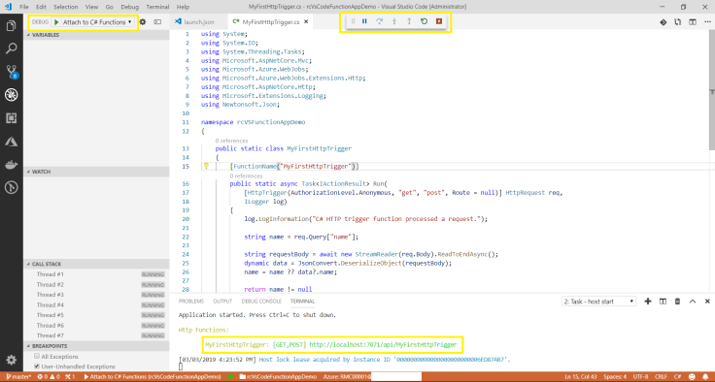Close the terminal panel
This screenshot has height=382, width=715.
click(707, 302)
